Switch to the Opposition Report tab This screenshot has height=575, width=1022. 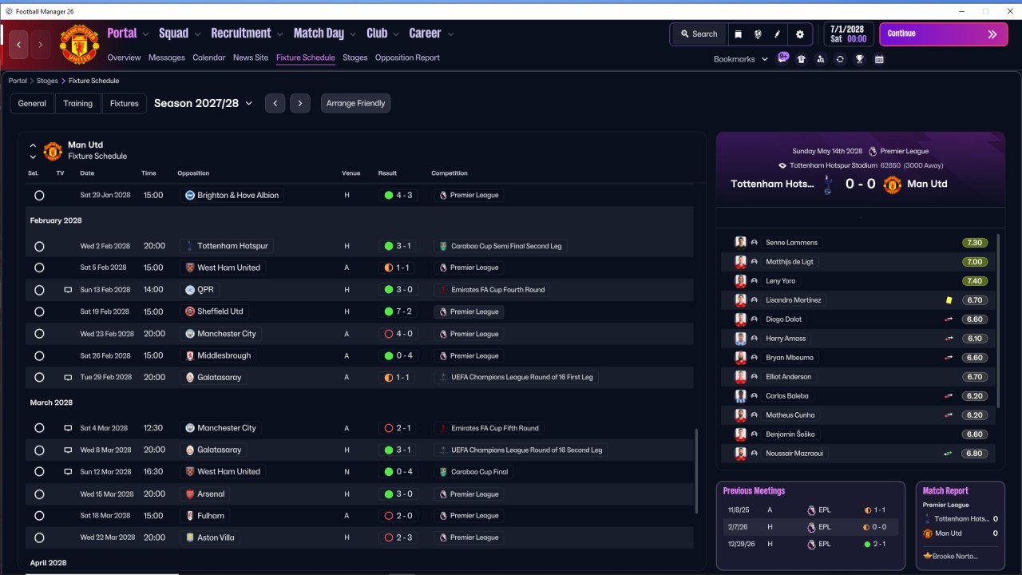tap(407, 57)
